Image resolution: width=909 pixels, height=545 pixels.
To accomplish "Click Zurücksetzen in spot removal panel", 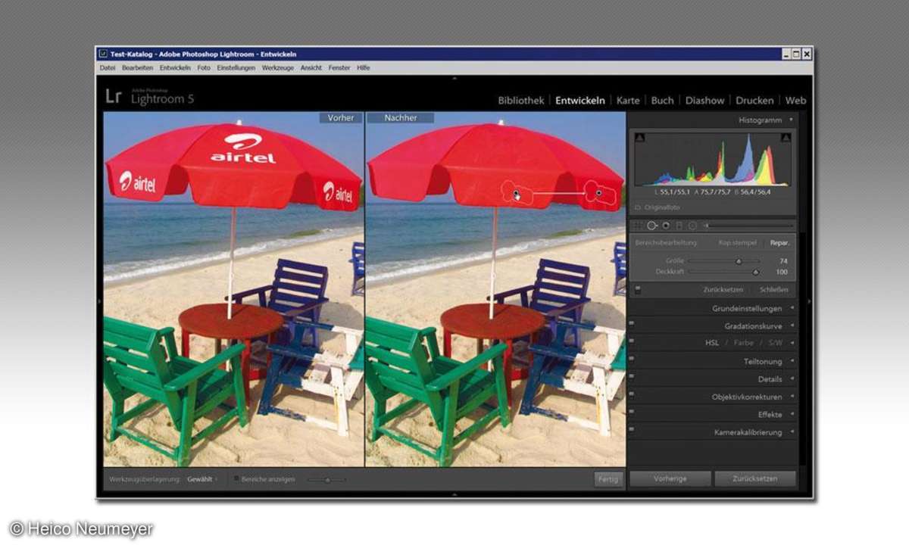I will [722, 289].
